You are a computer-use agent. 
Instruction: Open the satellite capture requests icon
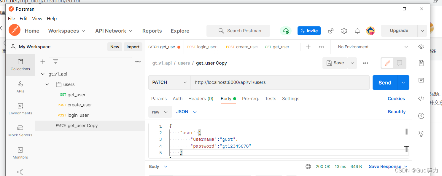click(331, 31)
